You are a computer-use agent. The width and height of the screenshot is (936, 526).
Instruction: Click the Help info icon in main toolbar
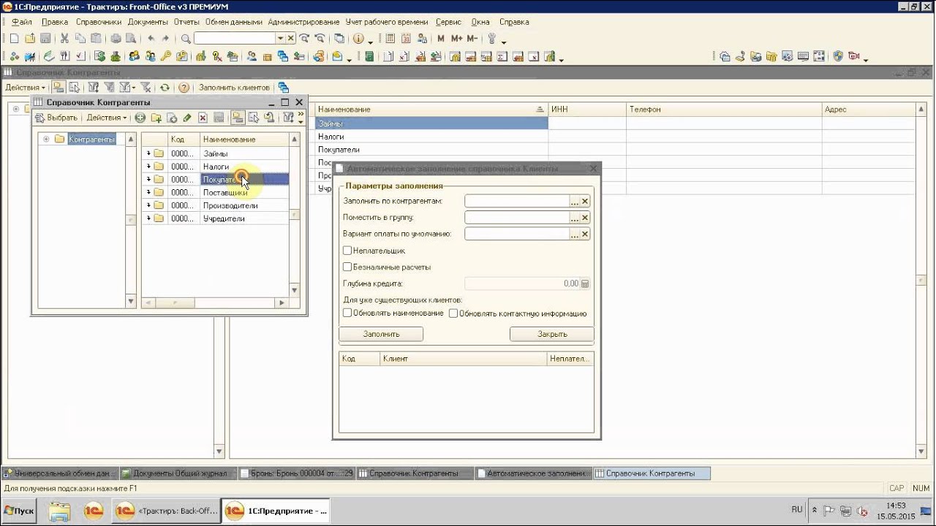point(358,39)
